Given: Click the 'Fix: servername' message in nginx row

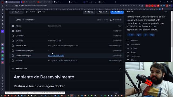Looking at the screenshot, I should pos(55,26).
